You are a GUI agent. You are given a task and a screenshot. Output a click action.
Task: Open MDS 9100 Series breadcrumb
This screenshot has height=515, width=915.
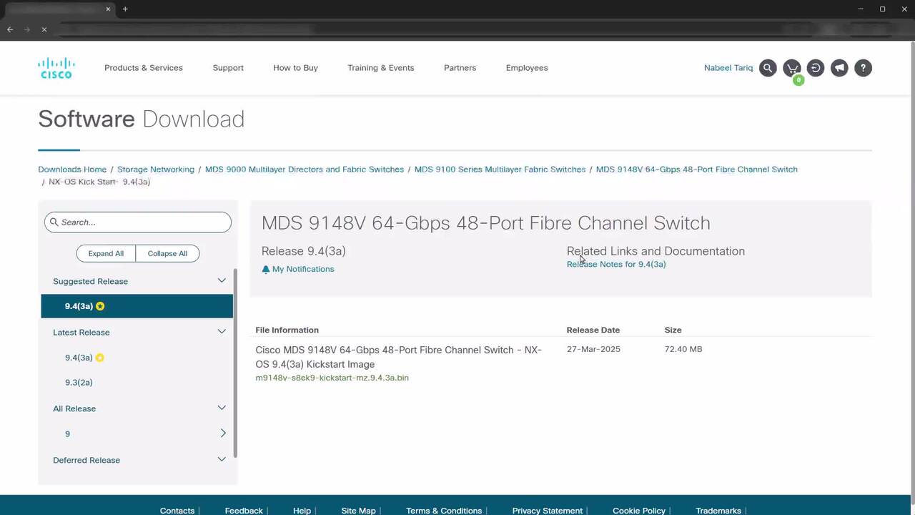point(500,170)
